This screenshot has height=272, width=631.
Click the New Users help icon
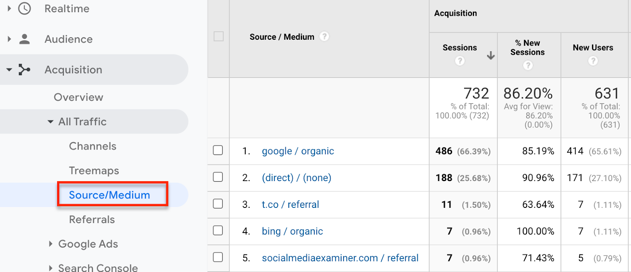(593, 61)
